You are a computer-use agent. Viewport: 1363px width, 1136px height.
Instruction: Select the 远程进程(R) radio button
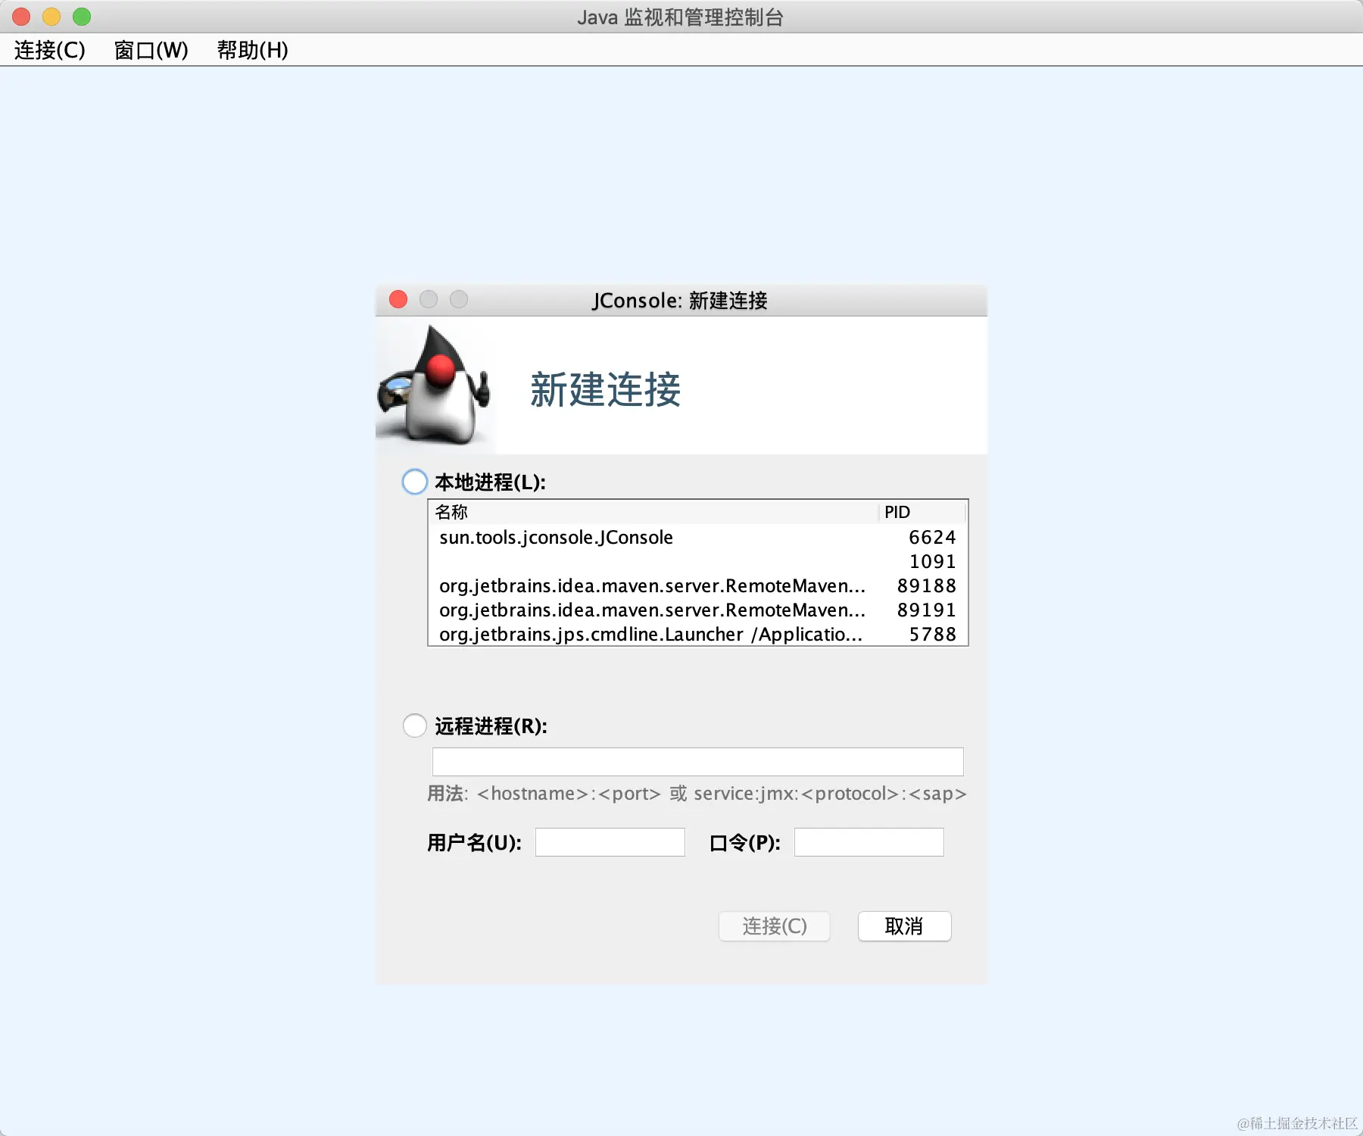tap(414, 726)
